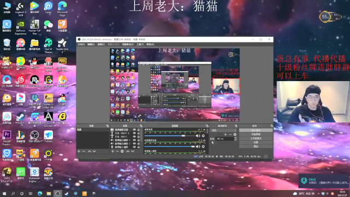Pop out the Scenes dock panel
The height and width of the screenshot is (197, 350).
(x=107, y=126)
